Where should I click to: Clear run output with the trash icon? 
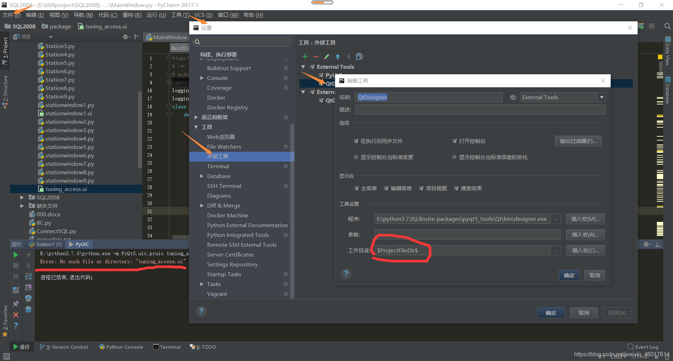pos(28,309)
